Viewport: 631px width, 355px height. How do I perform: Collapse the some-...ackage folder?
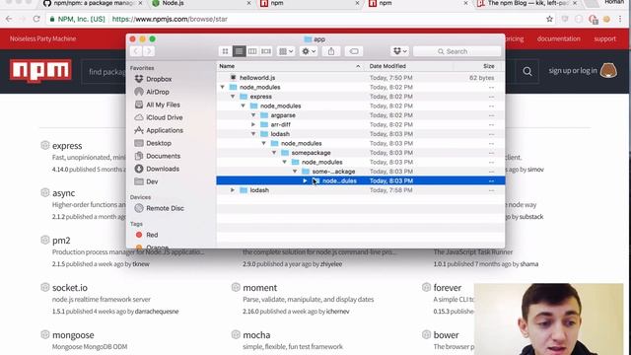(295, 172)
